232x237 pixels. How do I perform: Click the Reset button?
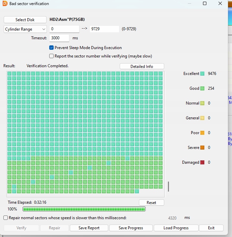(x=151, y=203)
